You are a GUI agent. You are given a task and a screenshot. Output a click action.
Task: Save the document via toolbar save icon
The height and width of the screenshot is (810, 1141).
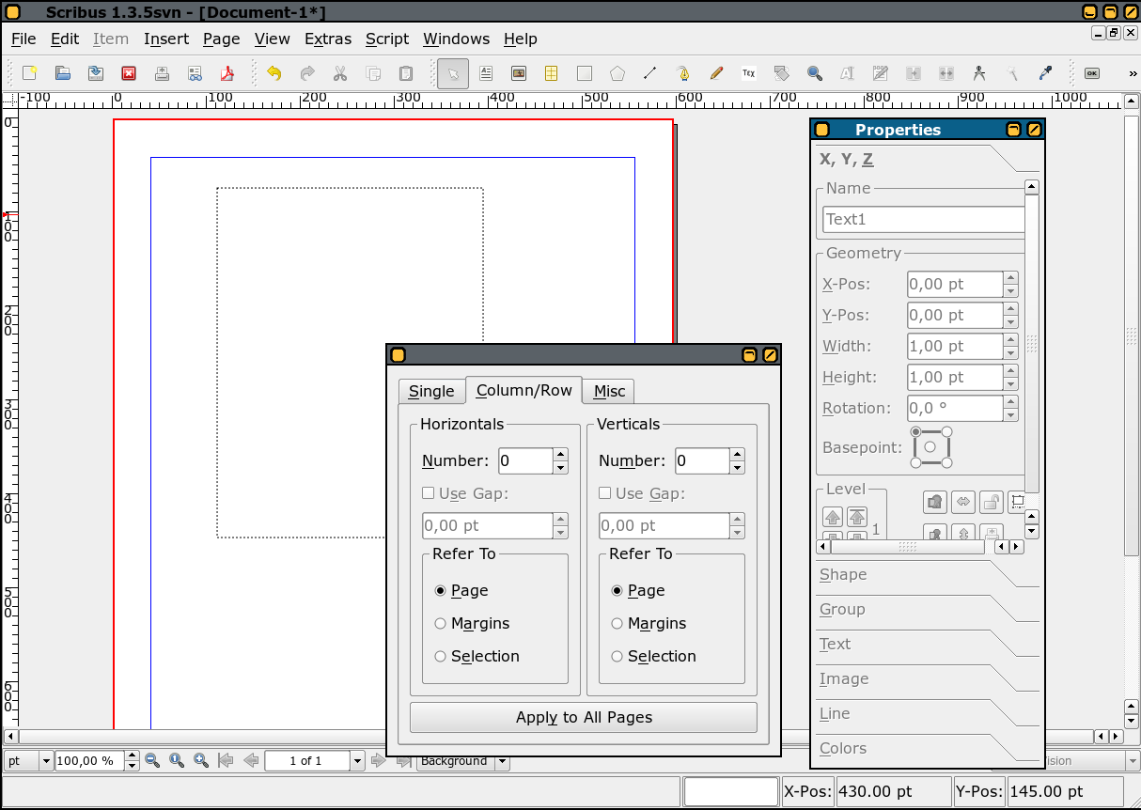[96, 73]
